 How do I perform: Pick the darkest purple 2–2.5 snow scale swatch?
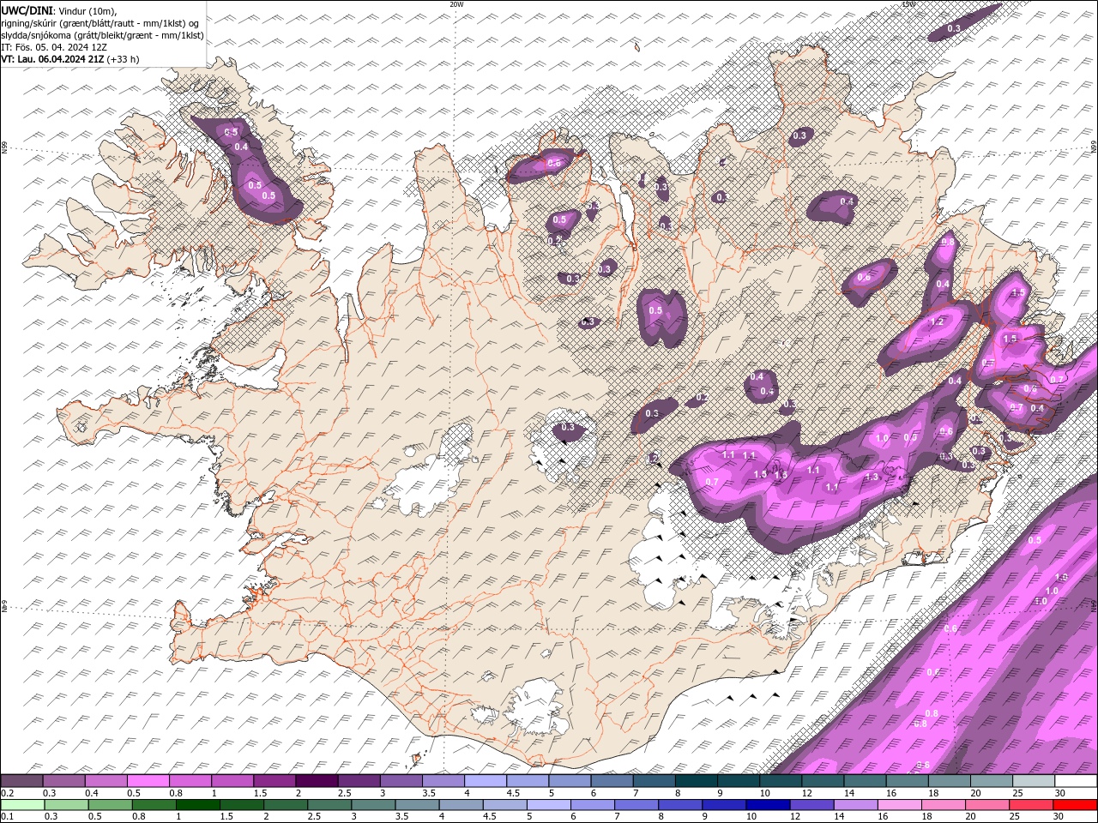click(316, 781)
